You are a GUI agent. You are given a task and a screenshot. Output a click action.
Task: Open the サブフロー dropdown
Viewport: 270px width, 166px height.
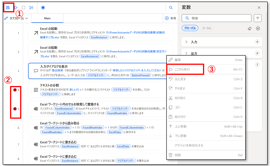click(16, 18)
